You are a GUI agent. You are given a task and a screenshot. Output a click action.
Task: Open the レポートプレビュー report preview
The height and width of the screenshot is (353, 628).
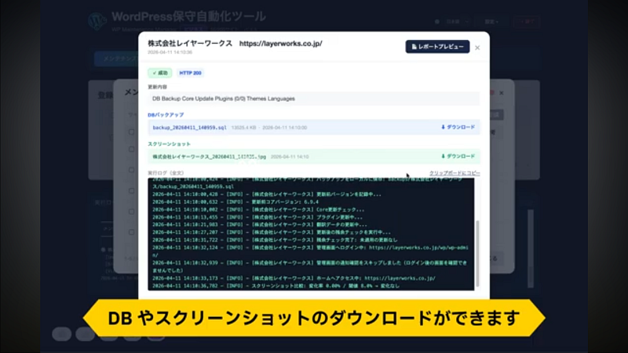(437, 46)
